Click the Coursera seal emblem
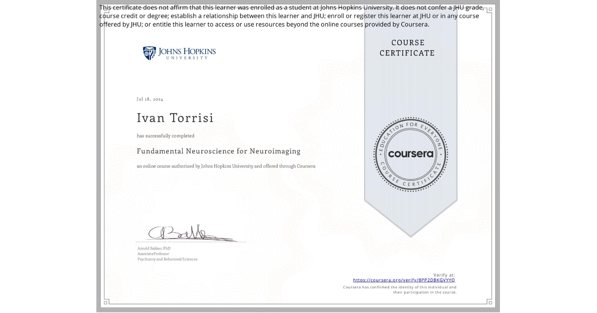 point(410,154)
